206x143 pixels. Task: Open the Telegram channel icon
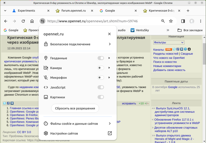click(185, 49)
